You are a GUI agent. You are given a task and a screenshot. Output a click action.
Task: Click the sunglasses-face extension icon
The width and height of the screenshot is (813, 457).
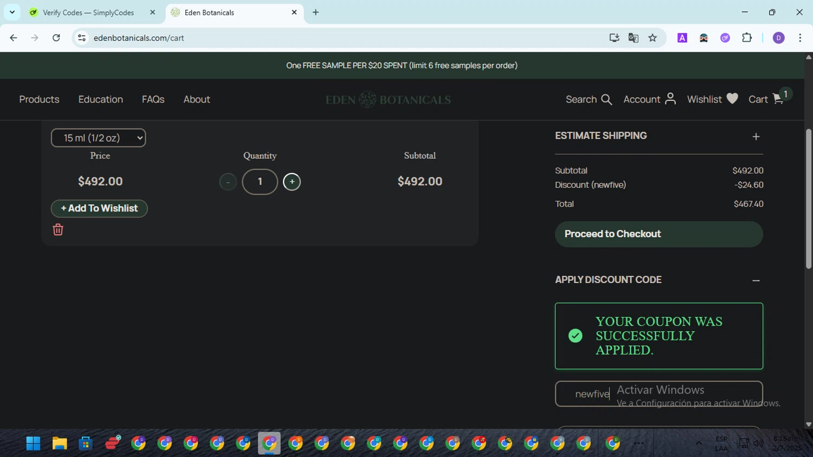coord(704,38)
